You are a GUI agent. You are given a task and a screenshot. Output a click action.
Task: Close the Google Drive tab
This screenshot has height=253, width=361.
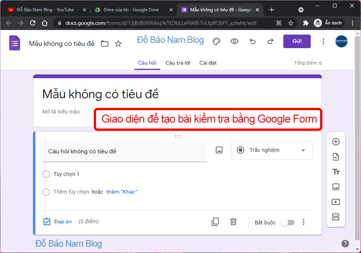(x=171, y=10)
